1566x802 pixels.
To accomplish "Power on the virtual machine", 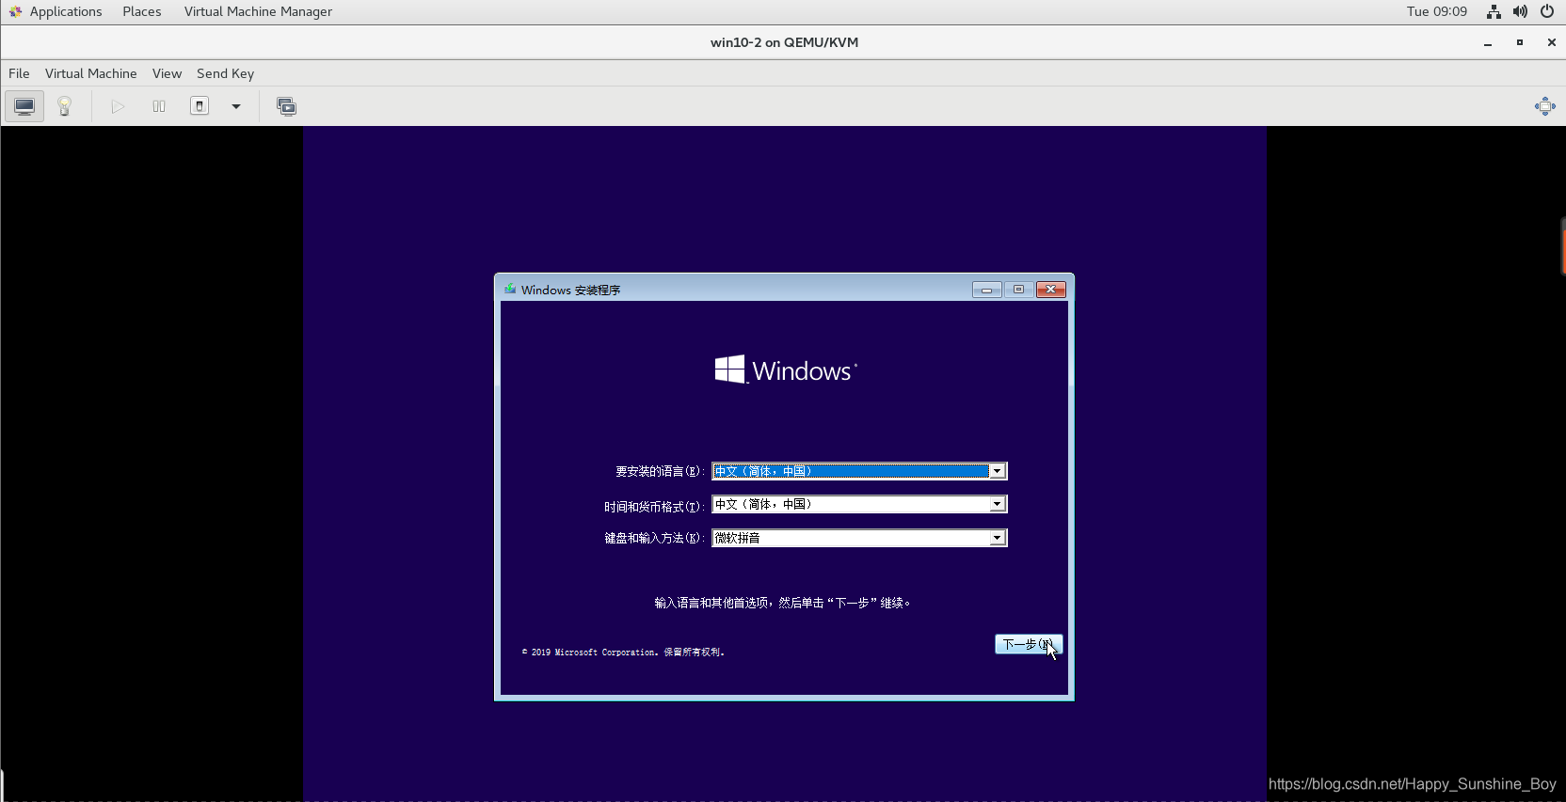I will 118,106.
